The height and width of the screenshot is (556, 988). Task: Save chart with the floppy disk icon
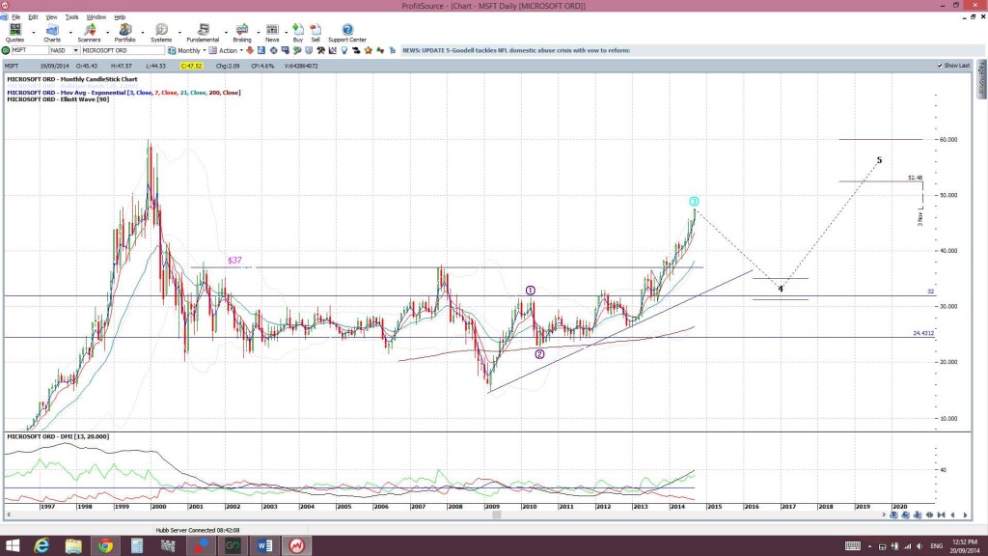261,50
